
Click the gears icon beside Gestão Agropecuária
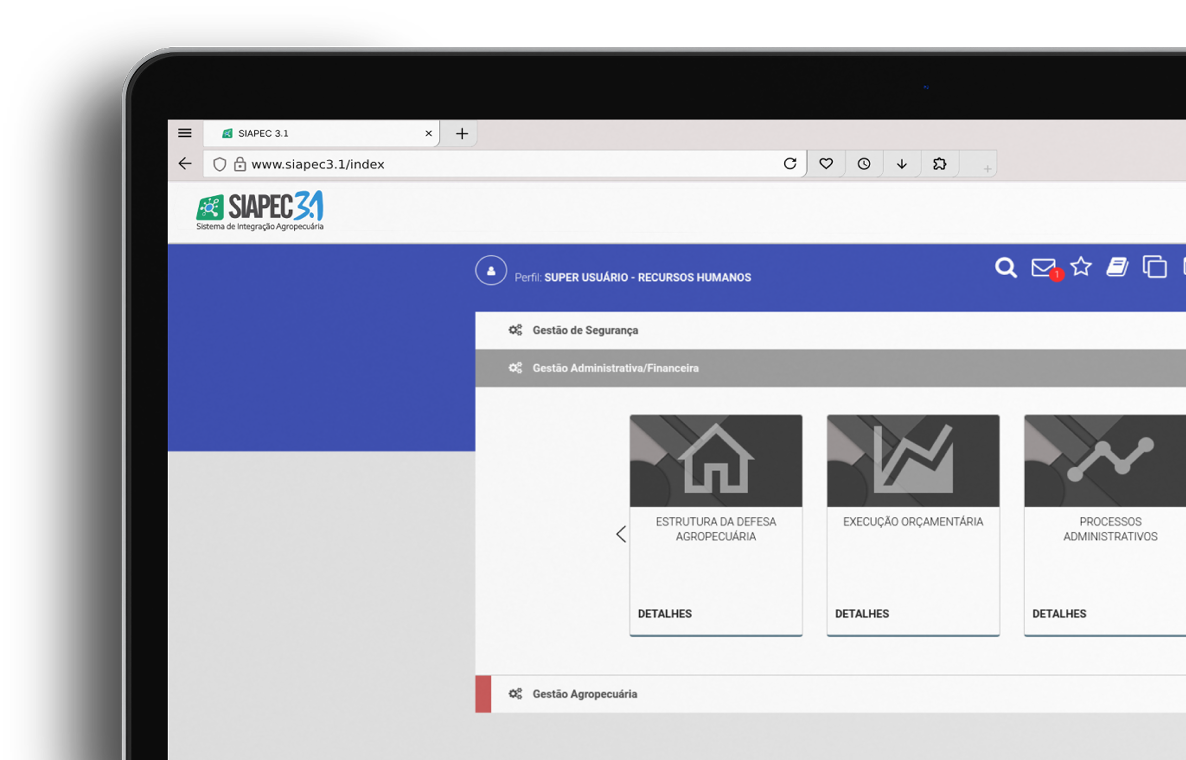coord(515,694)
